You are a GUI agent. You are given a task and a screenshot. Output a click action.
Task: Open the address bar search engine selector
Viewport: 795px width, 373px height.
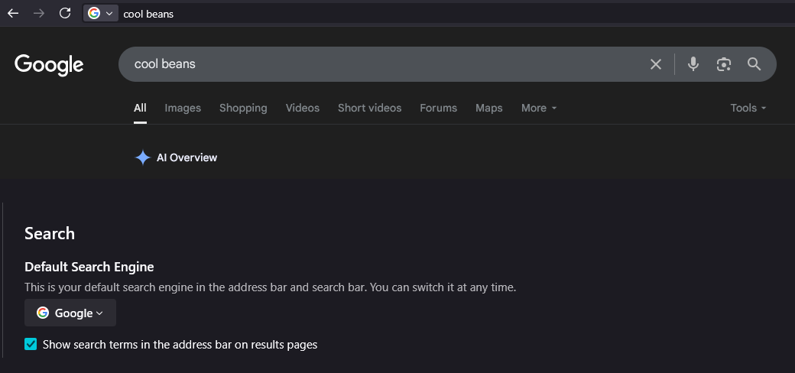pos(100,14)
